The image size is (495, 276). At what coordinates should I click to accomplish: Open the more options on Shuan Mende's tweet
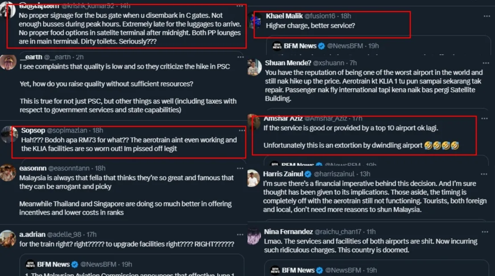(x=487, y=63)
